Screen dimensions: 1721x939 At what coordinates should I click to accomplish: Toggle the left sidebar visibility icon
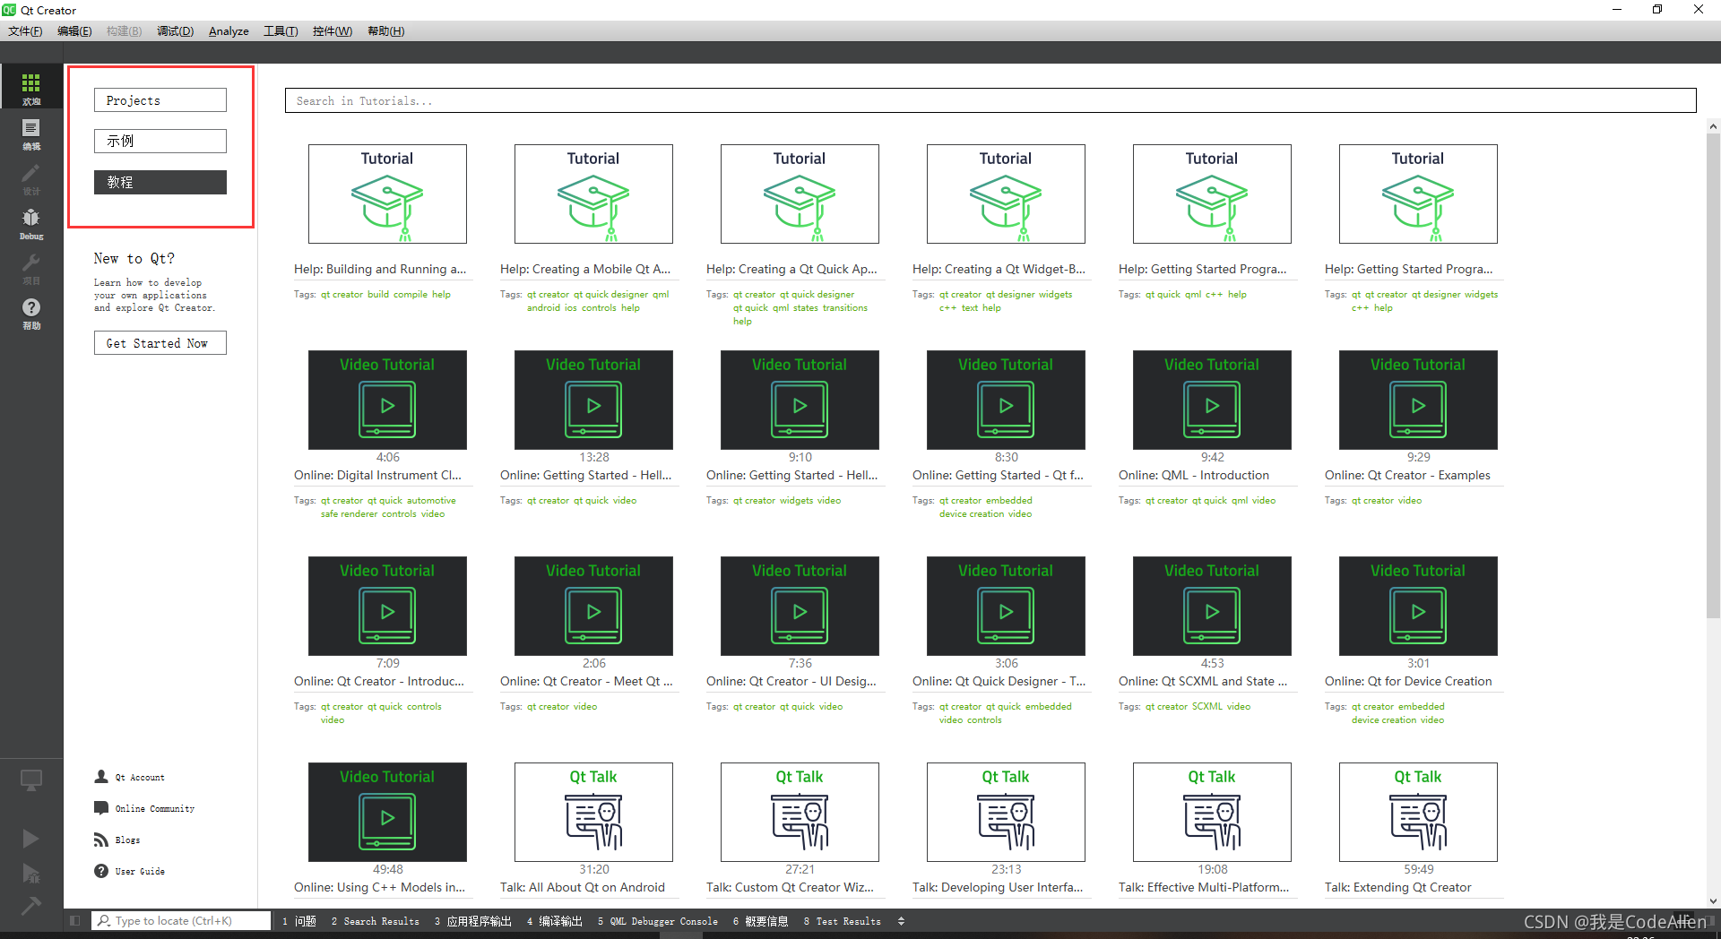click(x=75, y=920)
